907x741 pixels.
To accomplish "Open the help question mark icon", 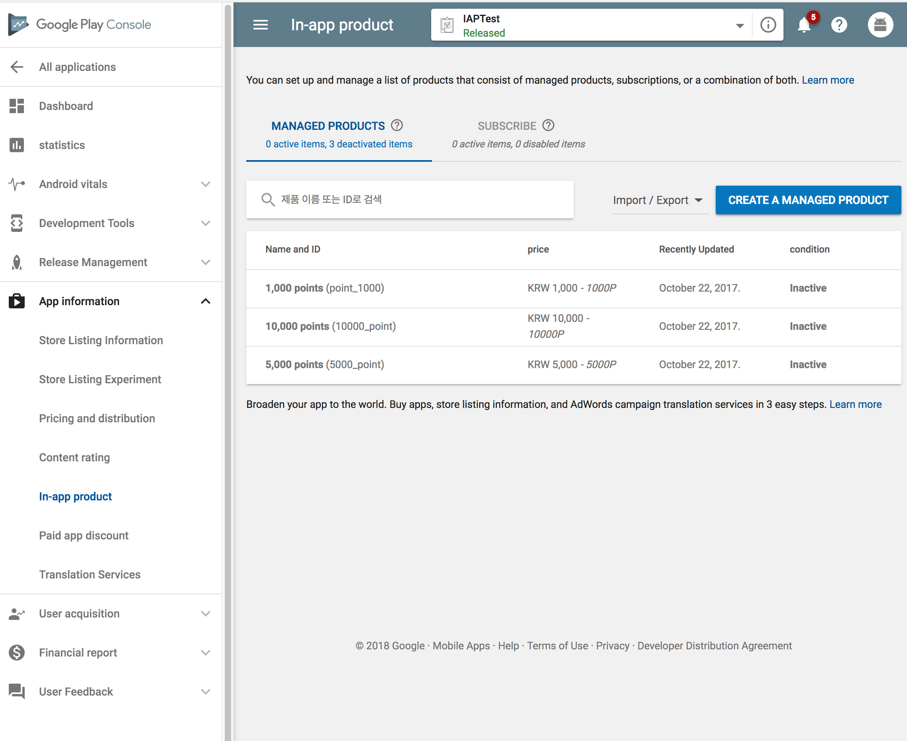I will pyautogui.click(x=839, y=25).
